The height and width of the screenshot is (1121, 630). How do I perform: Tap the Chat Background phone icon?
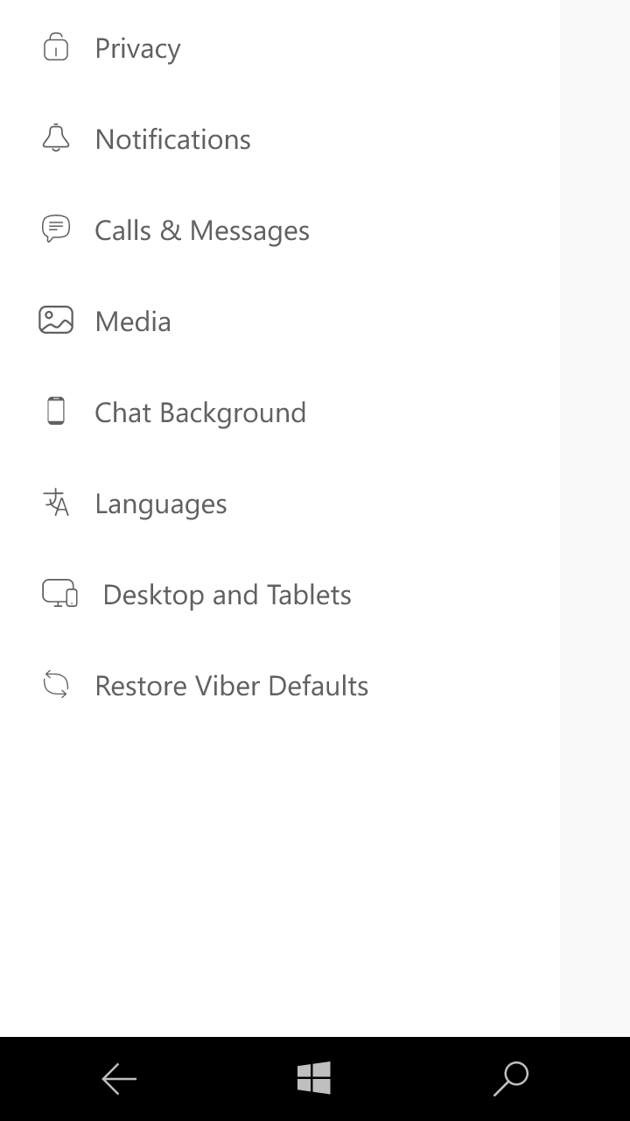(x=56, y=412)
